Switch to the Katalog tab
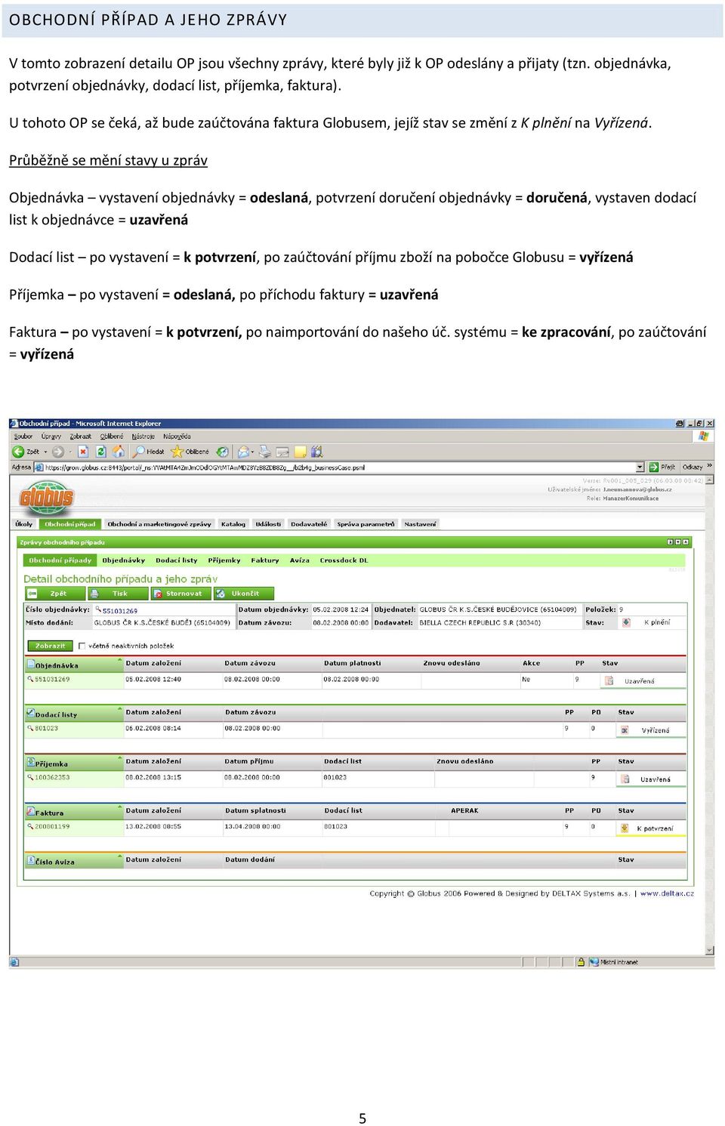725x1126 pixels. tap(233, 524)
